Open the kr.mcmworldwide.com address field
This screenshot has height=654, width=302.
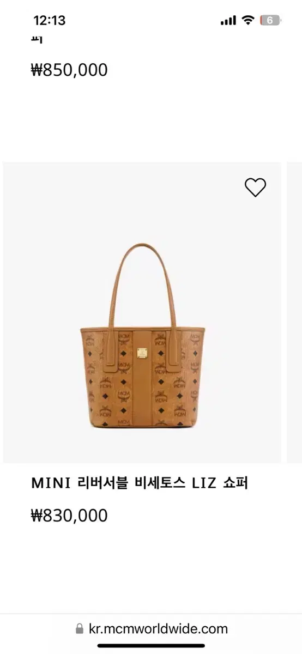pos(151,629)
